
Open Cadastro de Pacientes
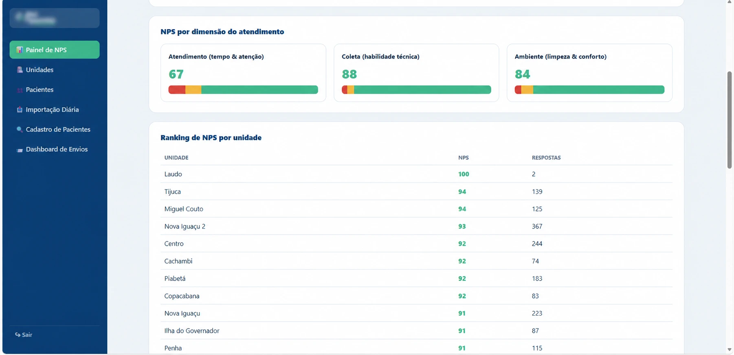click(x=55, y=129)
